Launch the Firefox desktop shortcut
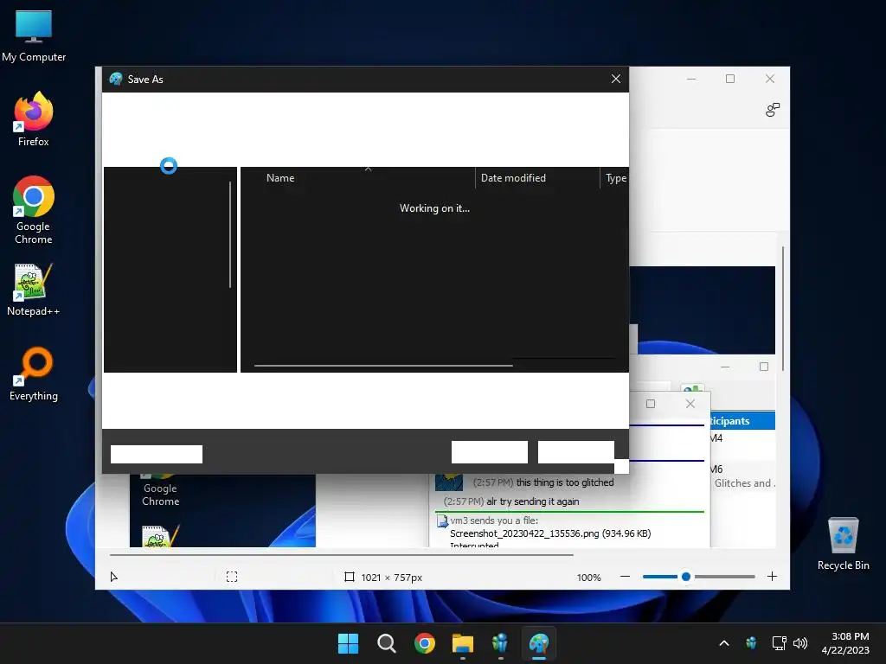This screenshot has height=664, width=886. click(x=34, y=119)
